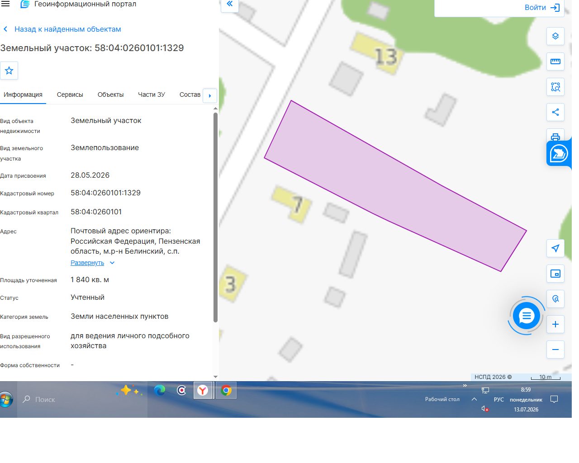
Task: Click the Учтенный status value
Action: tap(87, 298)
